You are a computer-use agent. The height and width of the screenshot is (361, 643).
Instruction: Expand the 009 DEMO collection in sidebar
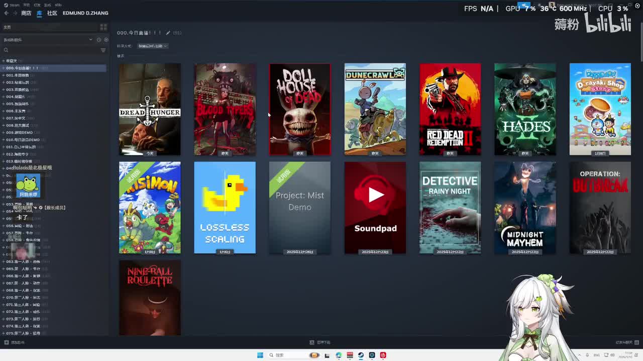click(x=4, y=132)
